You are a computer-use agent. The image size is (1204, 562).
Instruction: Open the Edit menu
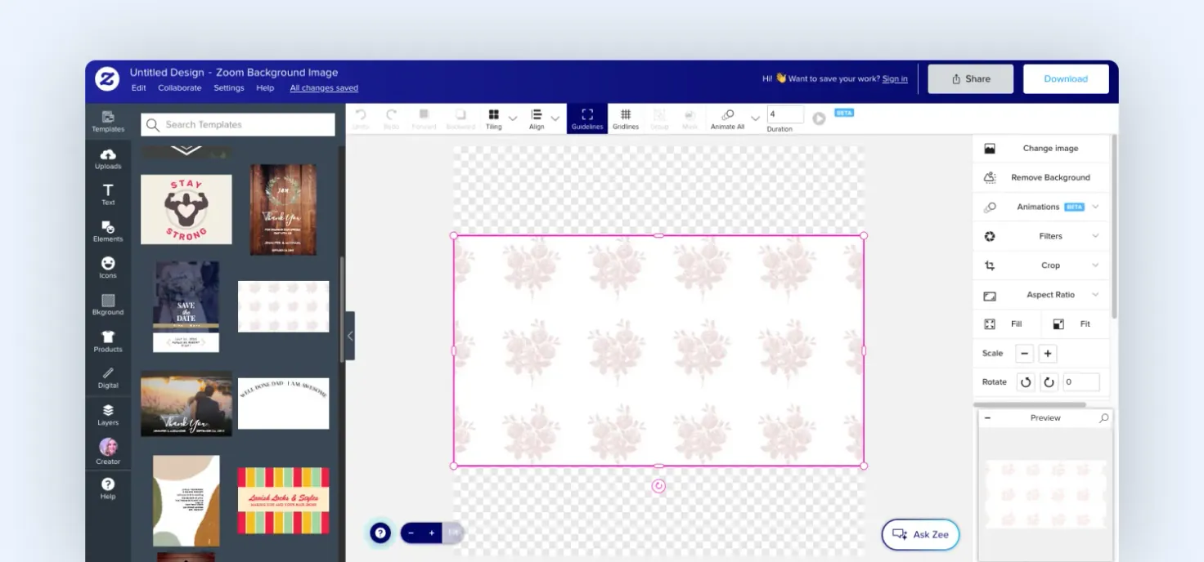[139, 88]
